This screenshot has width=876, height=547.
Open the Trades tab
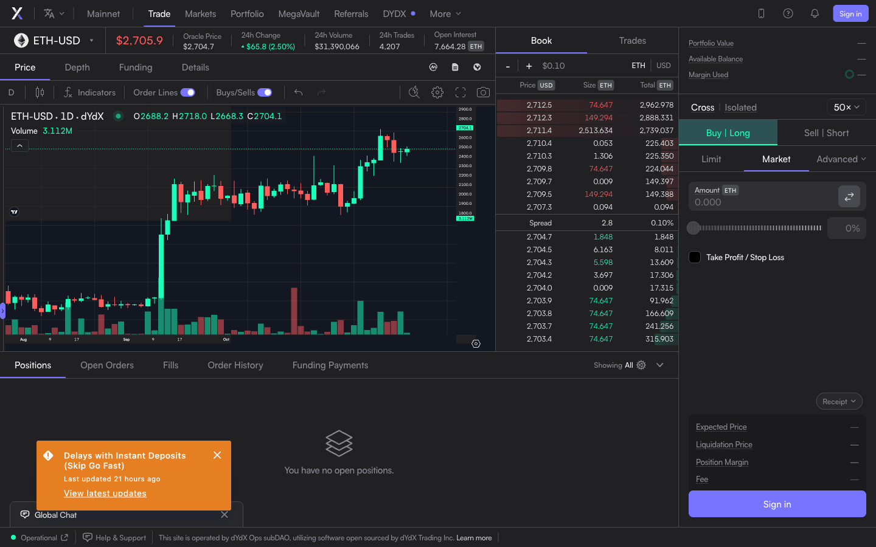633,41
